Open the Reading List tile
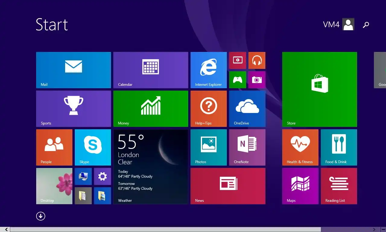This screenshot has height=232, width=386. pyautogui.click(x=339, y=186)
